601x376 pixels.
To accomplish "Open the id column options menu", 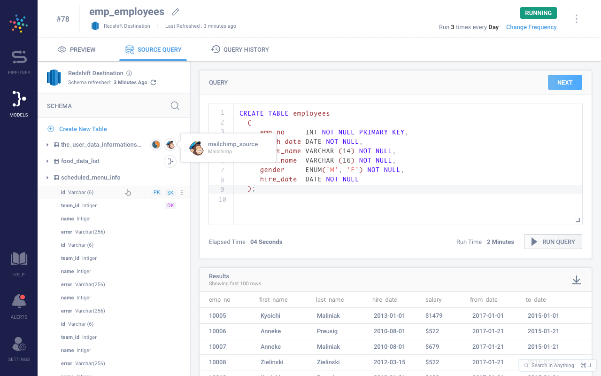I will pyautogui.click(x=182, y=192).
